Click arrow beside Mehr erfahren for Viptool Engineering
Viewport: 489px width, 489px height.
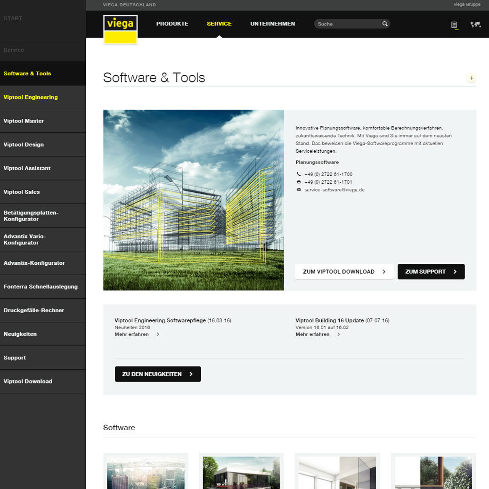[158, 334]
